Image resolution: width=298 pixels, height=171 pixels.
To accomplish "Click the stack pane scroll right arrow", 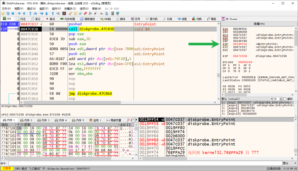I will (x=292, y=158).
